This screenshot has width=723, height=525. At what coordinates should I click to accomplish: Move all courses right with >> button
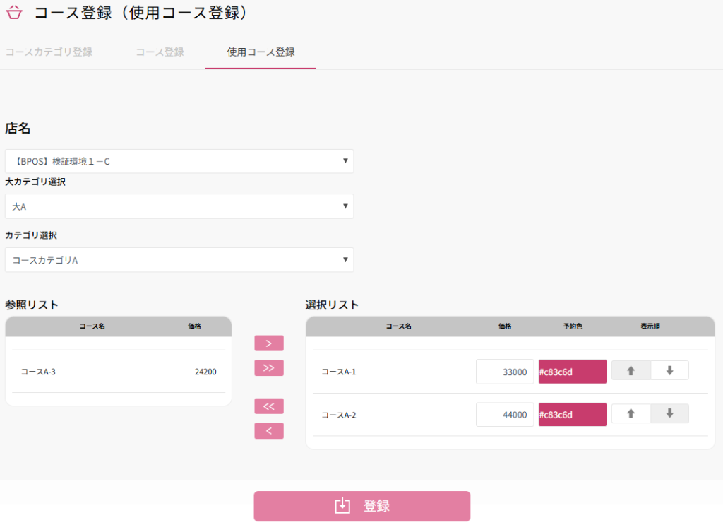(268, 368)
